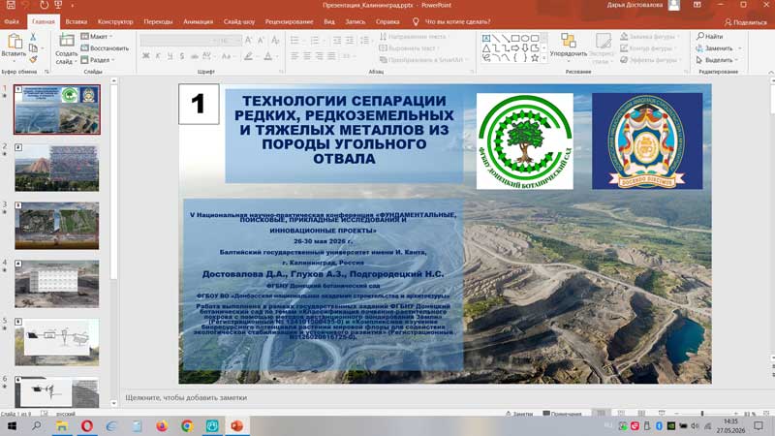This screenshot has height=436, width=775.
Task: Switch to normal view in status bar
Action: tap(601, 414)
